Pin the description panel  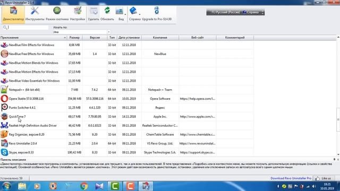click(334, 159)
